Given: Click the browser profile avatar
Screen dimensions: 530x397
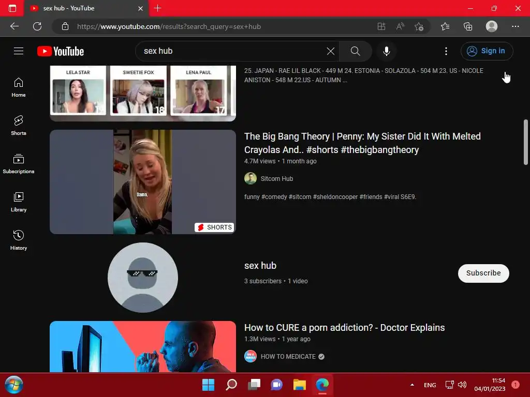Looking at the screenshot, I should (492, 26).
